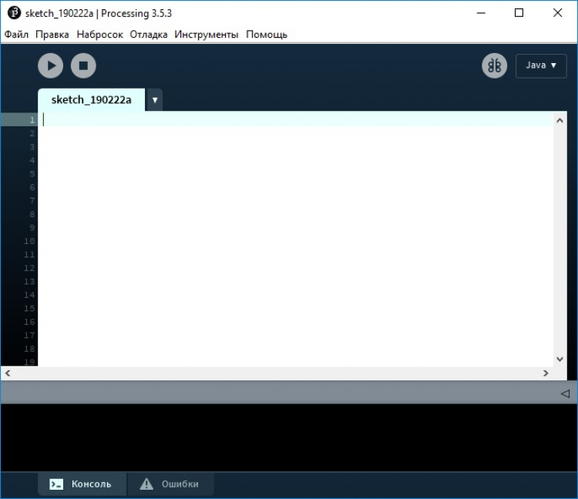
Task: Click the vertical scrollbar down arrow
Action: (x=560, y=359)
